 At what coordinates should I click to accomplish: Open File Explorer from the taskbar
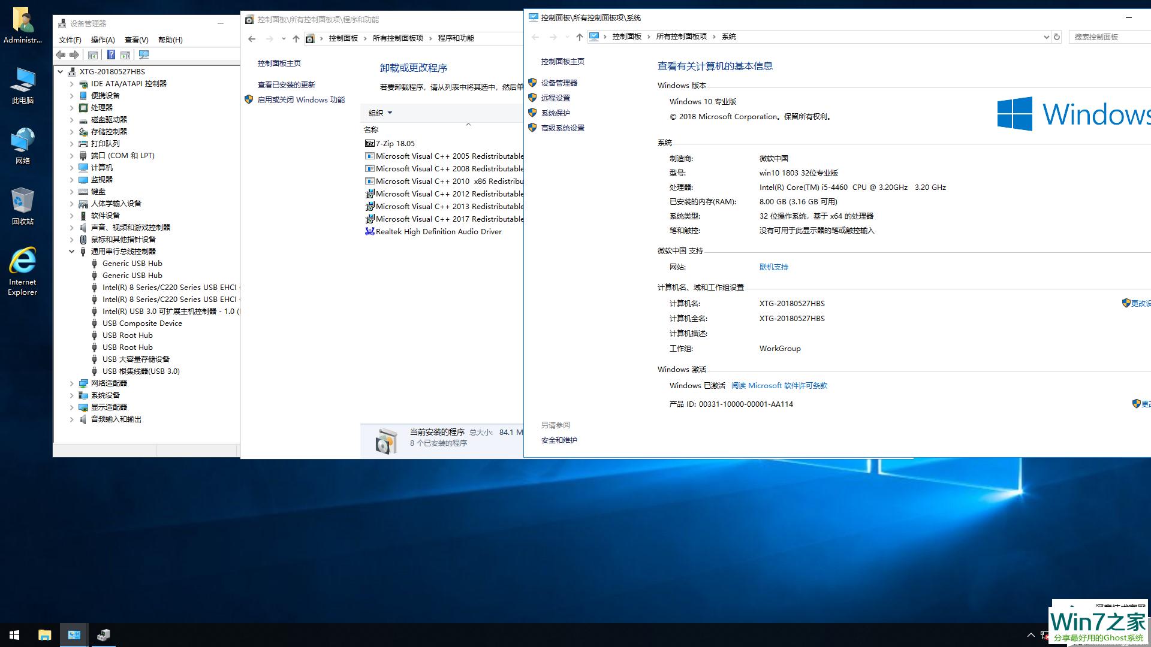[x=45, y=635]
